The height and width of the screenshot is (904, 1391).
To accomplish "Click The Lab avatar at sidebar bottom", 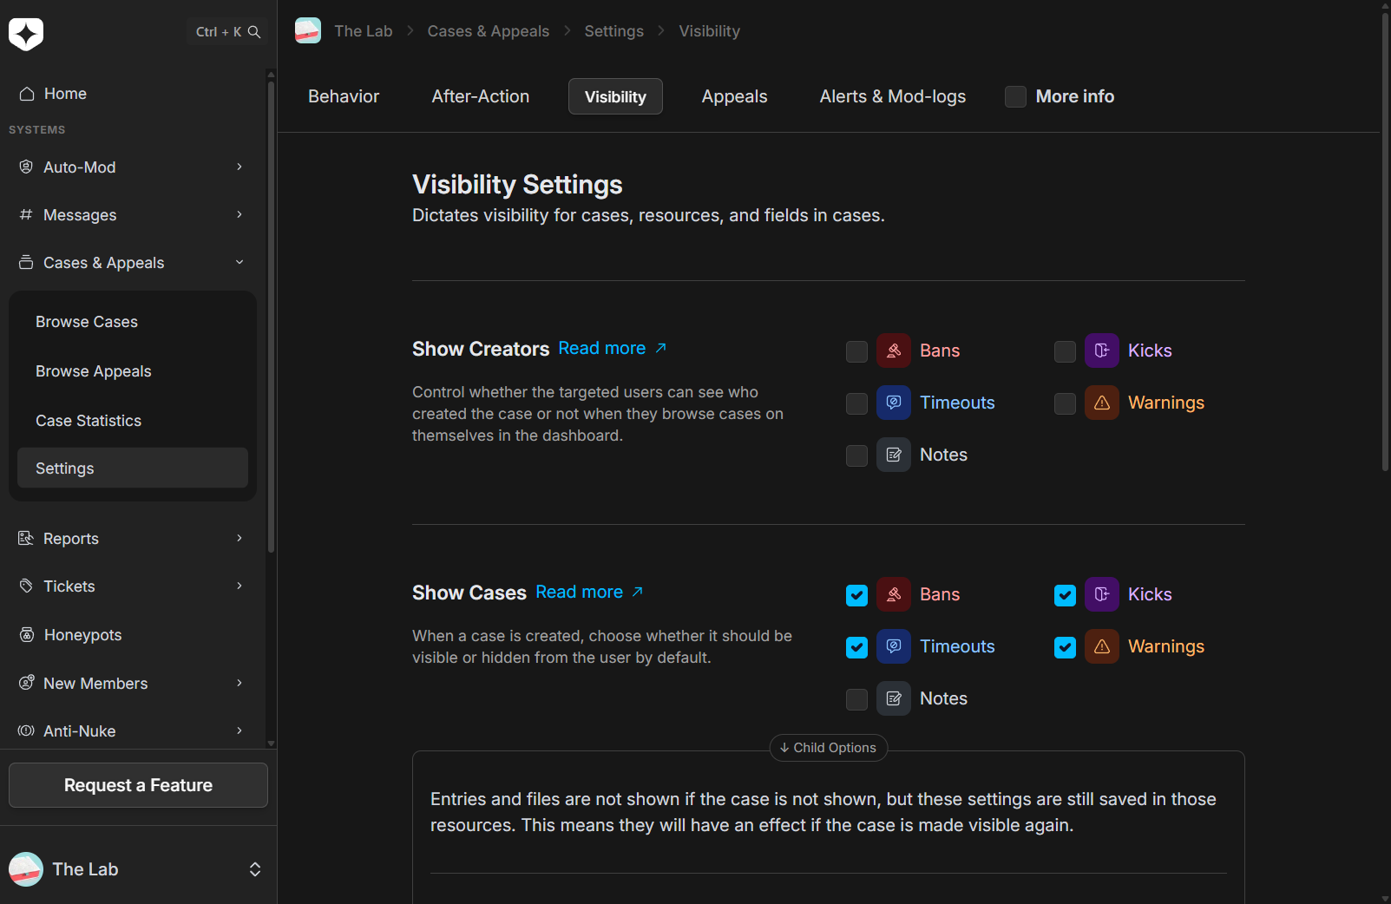I will pyautogui.click(x=26, y=869).
